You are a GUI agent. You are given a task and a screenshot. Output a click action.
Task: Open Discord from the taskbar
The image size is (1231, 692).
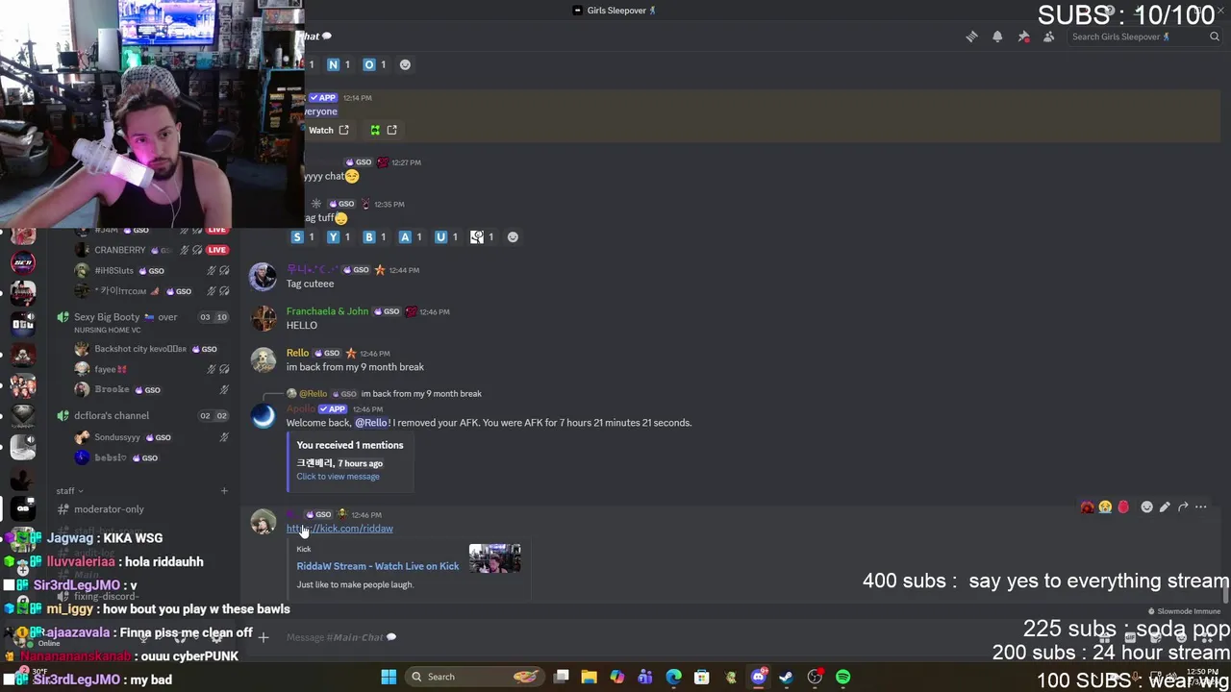(758, 677)
